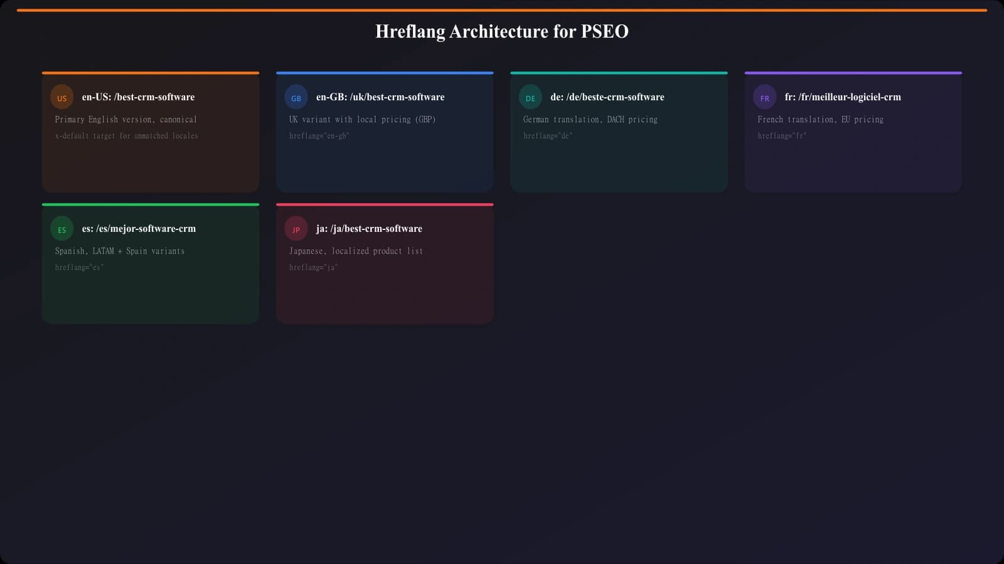Select the Hreflang Architecture for PSEO title
Viewport: 1004px width, 564px height.
(x=501, y=31)
